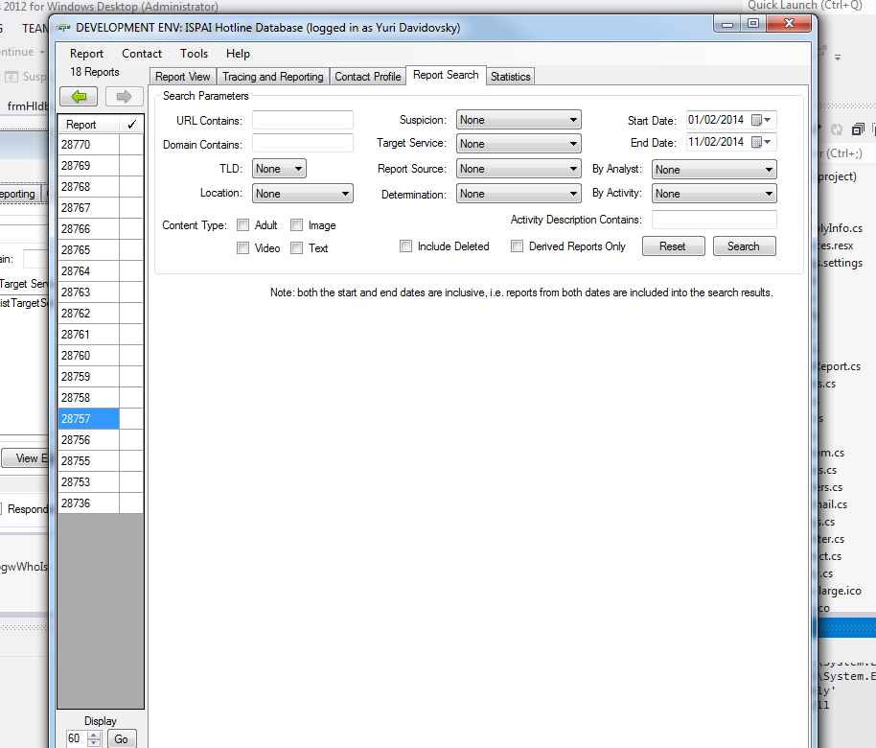Screen dimensions: 876x748
Task: Click the grey forward arrow button
Action: (x=124, y=96)
